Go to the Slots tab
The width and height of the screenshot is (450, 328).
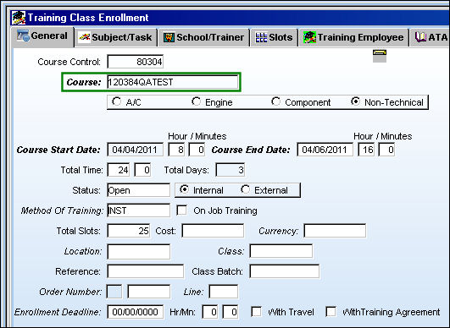coord(274,37)
